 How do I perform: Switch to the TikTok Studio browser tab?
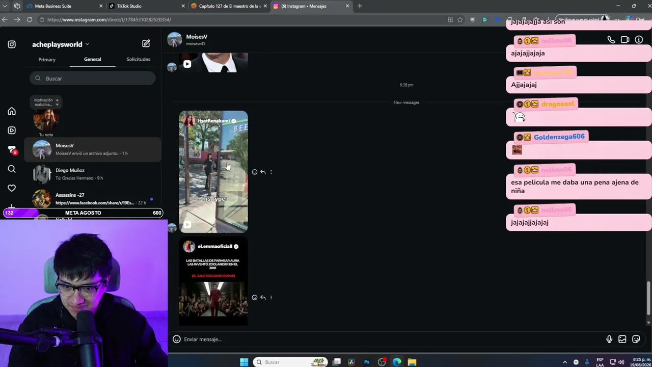[146, 6]
